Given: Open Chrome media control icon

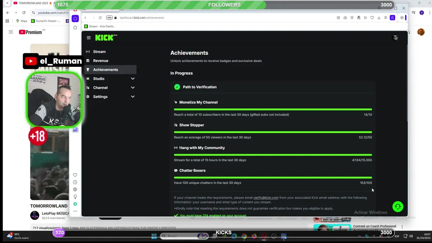Looking at the screenshot, I should coord(414,12).
